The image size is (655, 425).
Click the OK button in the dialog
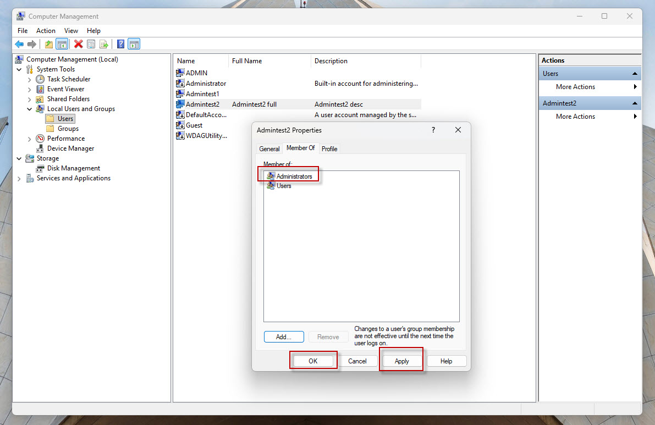313,361
